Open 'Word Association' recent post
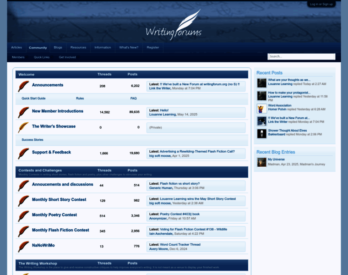Screen dimensions: 348x275 (280, 105)
